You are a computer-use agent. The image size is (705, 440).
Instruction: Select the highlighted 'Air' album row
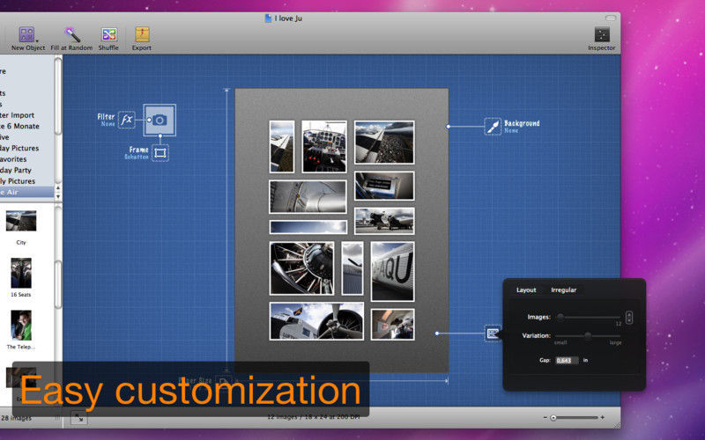(x=27, y=192)
